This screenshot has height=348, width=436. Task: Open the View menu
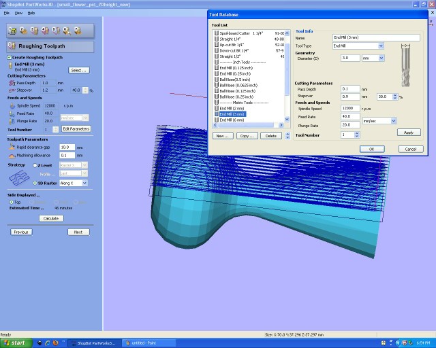point(18,13)
